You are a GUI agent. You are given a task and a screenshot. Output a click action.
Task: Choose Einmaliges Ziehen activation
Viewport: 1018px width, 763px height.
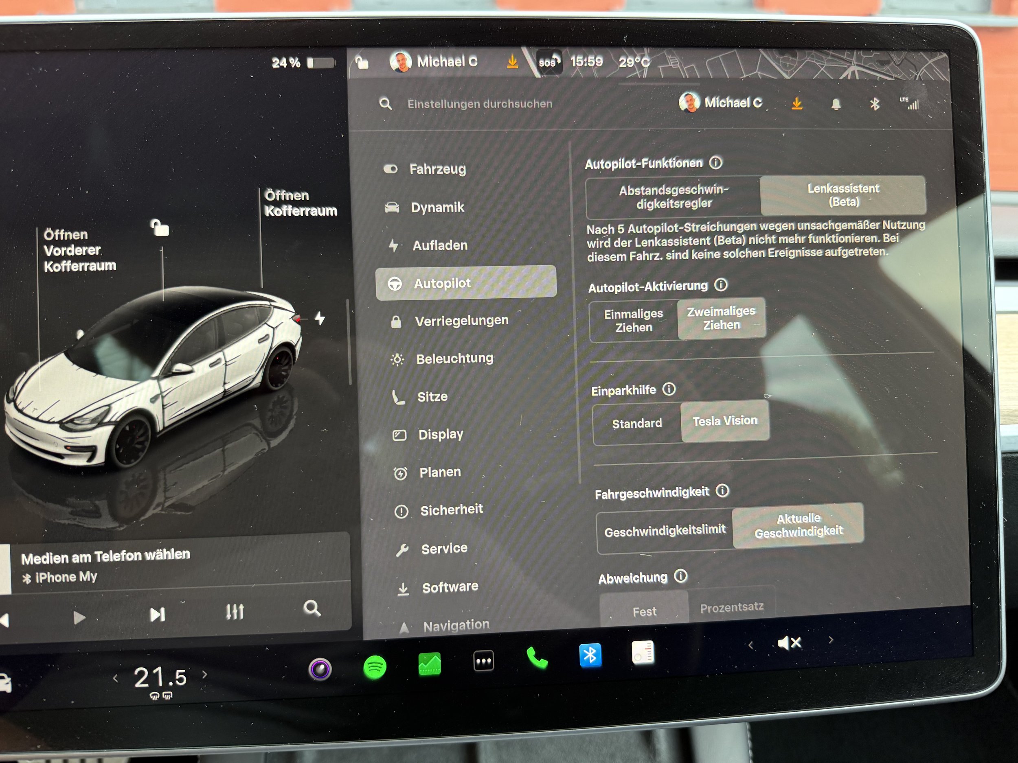pyautogui.click(x=633, y=321)
